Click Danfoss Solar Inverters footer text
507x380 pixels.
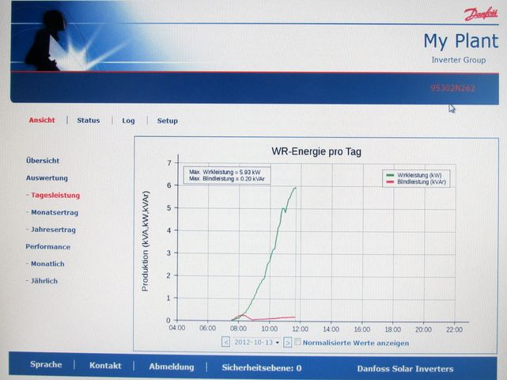(x=405, y=369)
